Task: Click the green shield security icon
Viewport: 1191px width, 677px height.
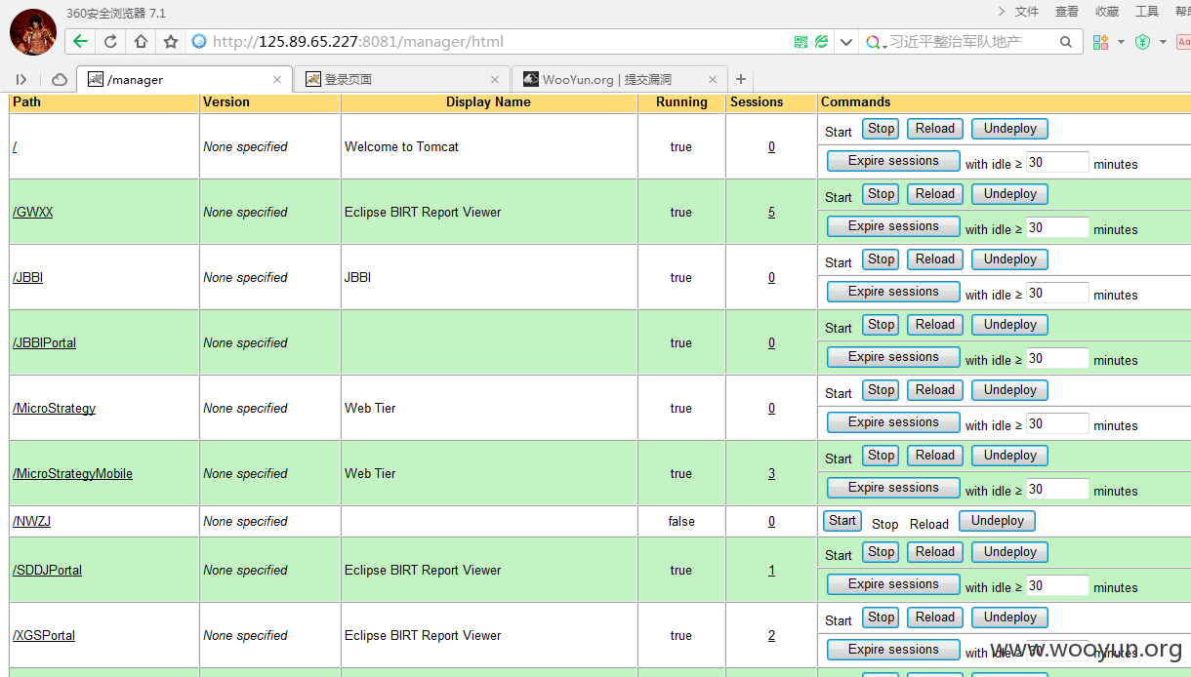Action: [1142, 42]
